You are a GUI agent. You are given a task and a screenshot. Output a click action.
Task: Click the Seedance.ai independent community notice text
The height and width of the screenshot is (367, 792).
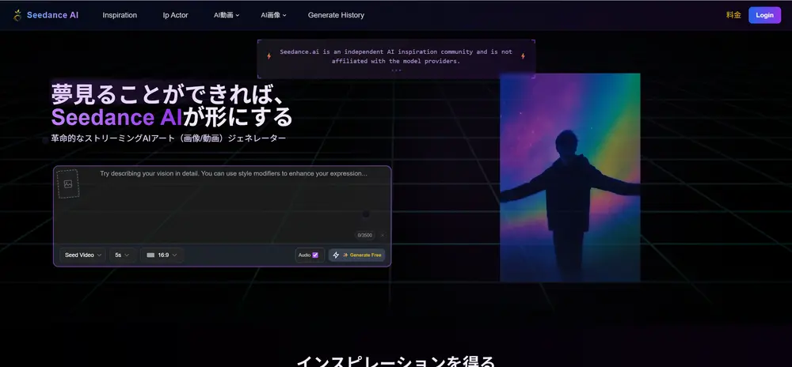pos(396,56)
